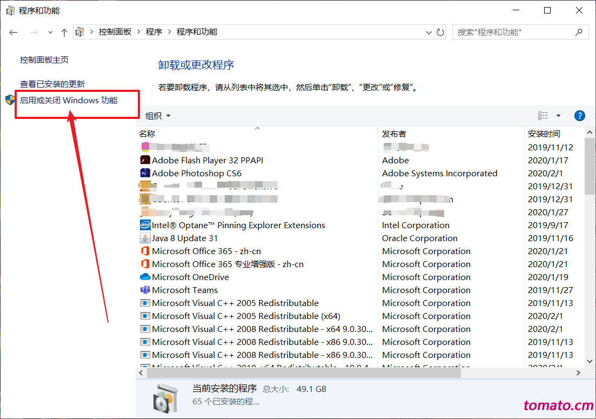Click the horizontal scrollbar right arrow

click(x=578, y=373)
